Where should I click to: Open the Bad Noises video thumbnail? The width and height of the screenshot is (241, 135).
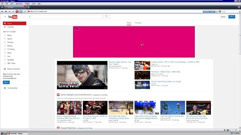click(x=142, y=85)
